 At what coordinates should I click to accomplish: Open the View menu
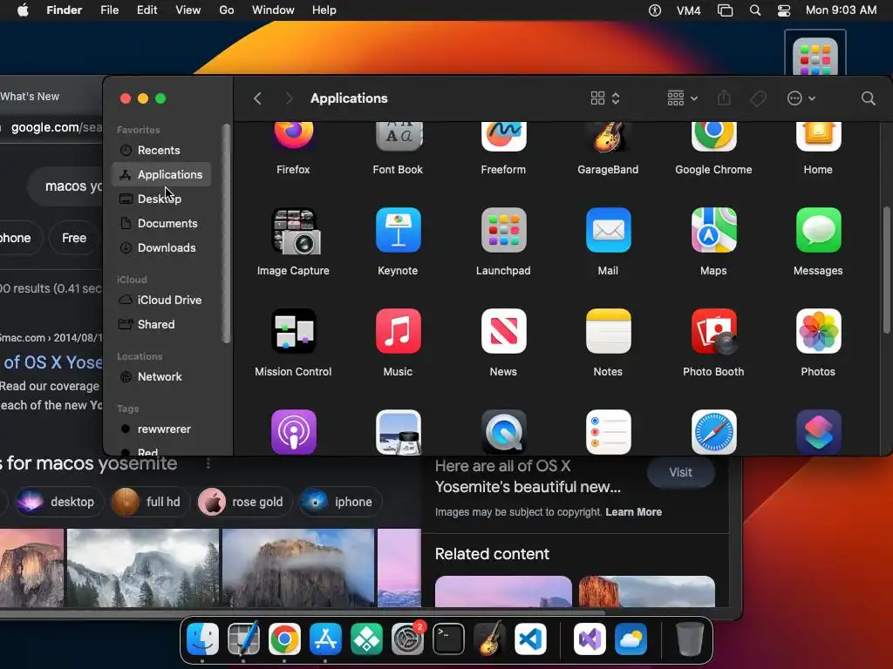(188, 10)
